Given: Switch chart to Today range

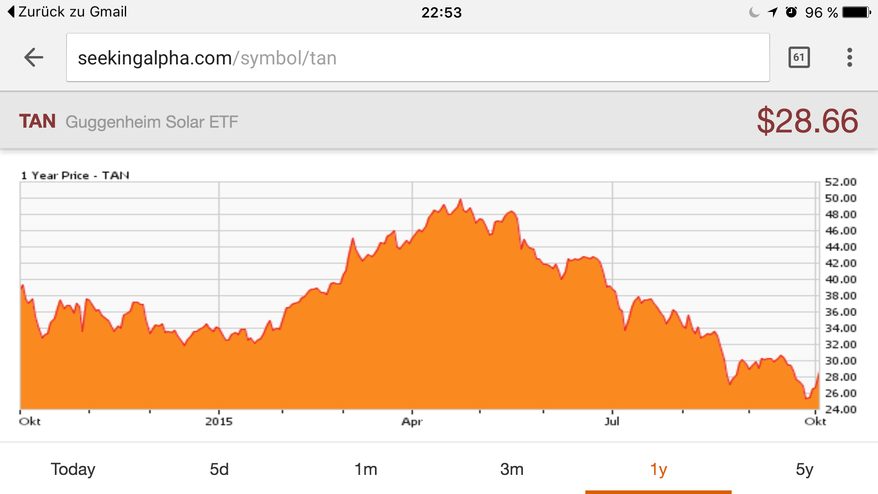Looking at the screenshot, I should coord(73,469).
